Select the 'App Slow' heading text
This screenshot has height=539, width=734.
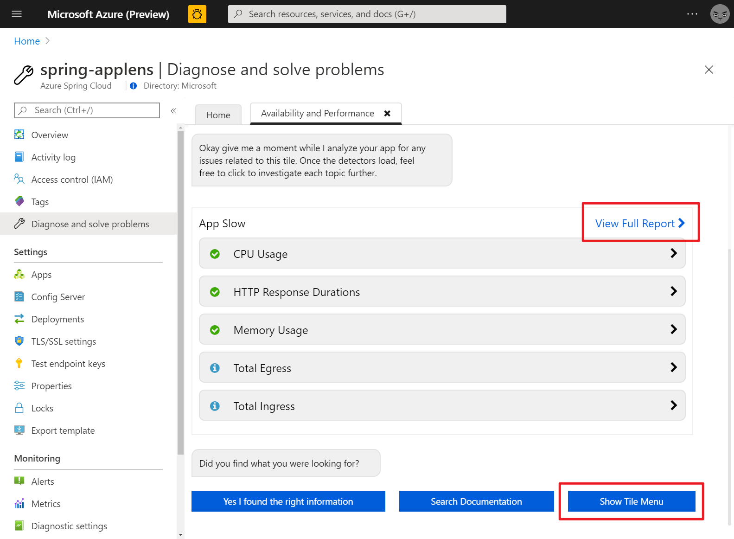tap(222, 224)
